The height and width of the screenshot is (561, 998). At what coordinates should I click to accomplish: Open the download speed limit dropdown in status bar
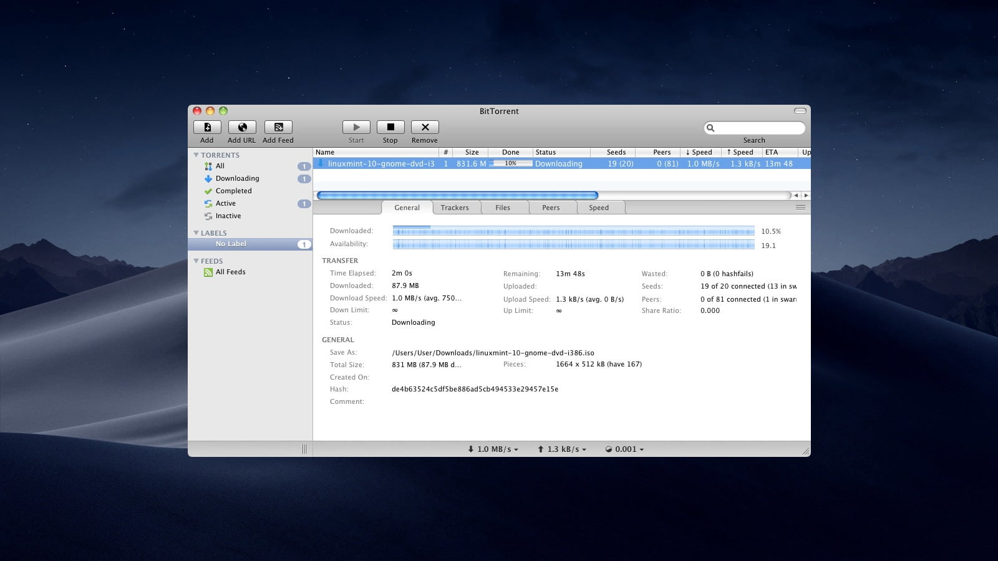click(493, 449)
